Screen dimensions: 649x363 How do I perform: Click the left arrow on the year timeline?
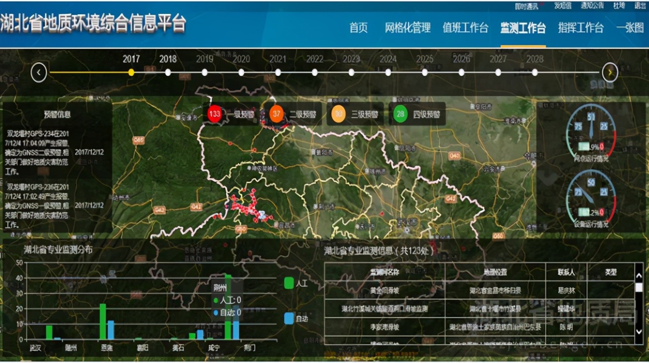click(x=39, y=72)
